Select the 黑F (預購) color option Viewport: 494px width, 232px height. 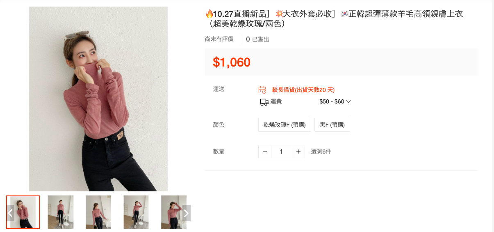click(x=332, y=125)
